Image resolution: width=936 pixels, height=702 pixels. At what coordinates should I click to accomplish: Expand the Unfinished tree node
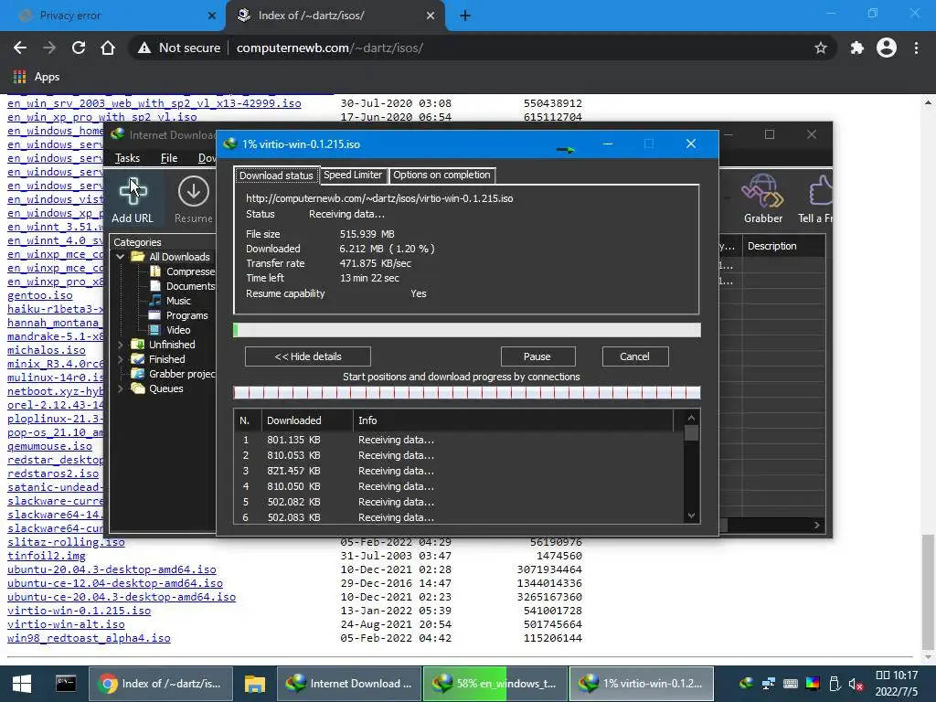[x=121, y=345]
